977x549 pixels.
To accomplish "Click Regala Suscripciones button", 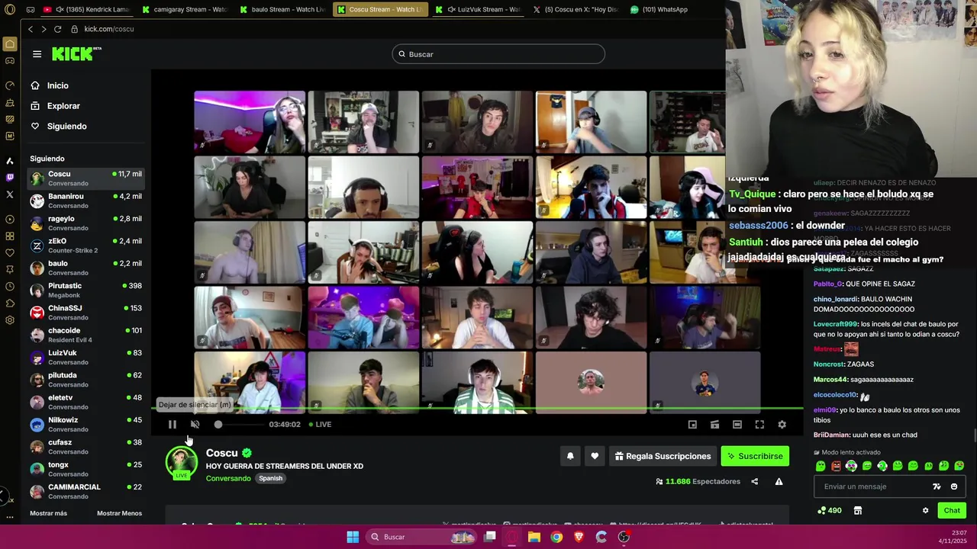I will tap(663, 456).
